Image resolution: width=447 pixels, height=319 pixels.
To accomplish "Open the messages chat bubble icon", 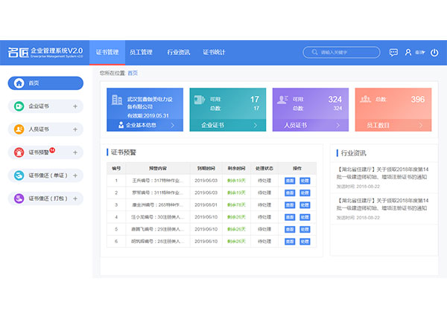I will (x=393, y=52).
